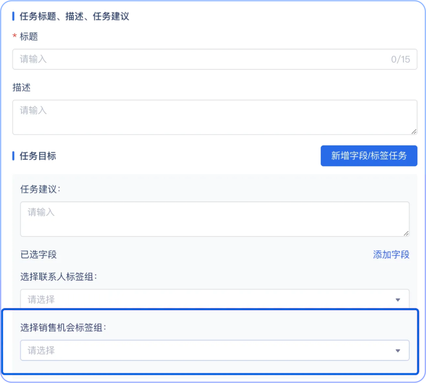The height and width of the screenshot is (383, 426).
Task: Open the 选择联系人标签组 dropdown
Action: tap(215, 299)
